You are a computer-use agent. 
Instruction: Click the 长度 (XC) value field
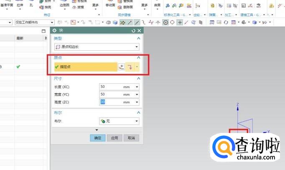click(x=110, y=87)
